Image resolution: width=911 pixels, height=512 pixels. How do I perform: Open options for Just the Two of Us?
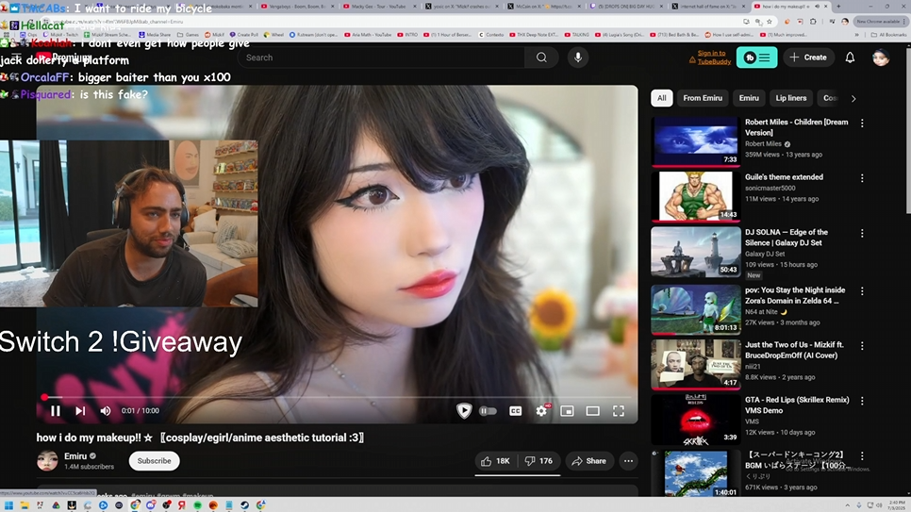click(x=862, y=346)
